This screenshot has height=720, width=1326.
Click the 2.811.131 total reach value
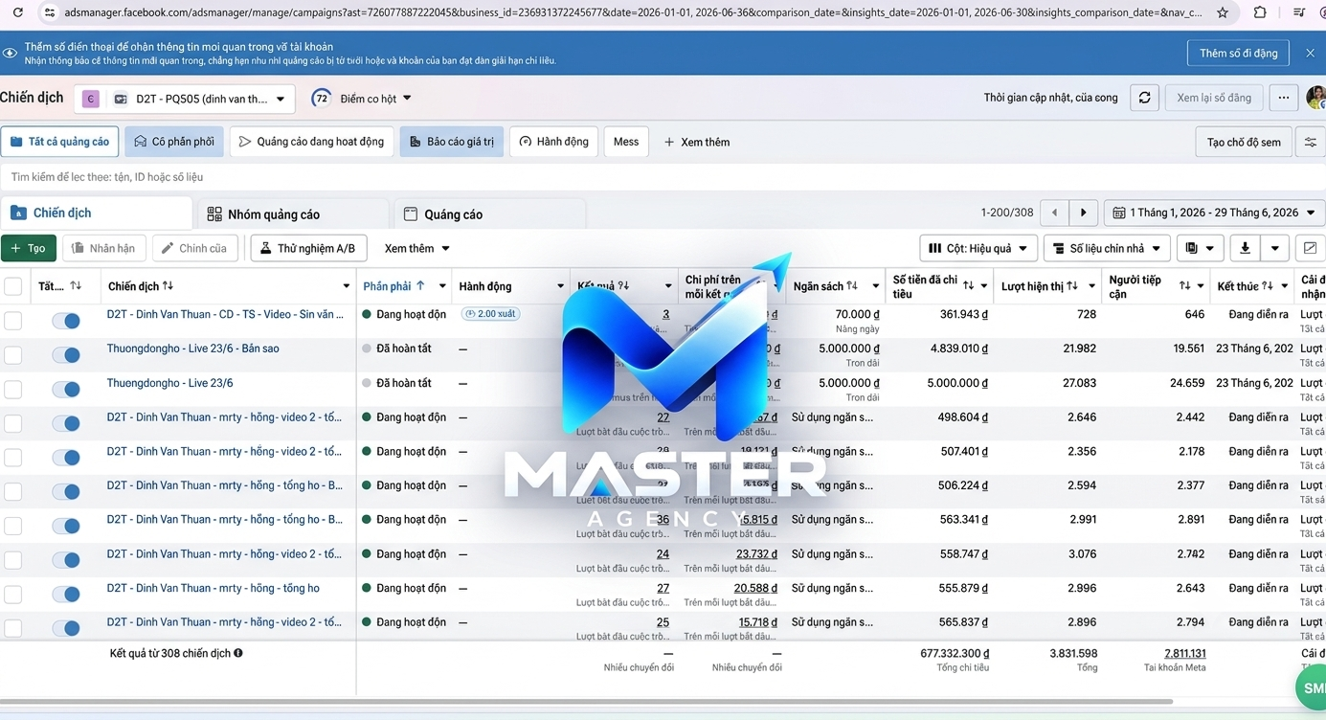click(1184, 653)
